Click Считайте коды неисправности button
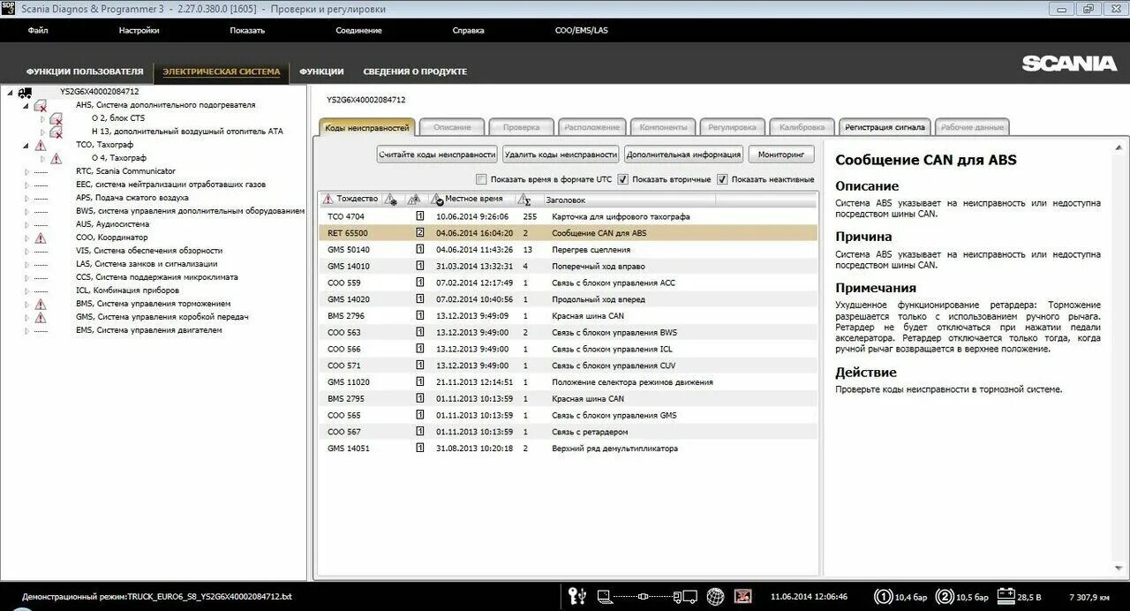This screenshot has width=1130, height=611. (437, 155)
